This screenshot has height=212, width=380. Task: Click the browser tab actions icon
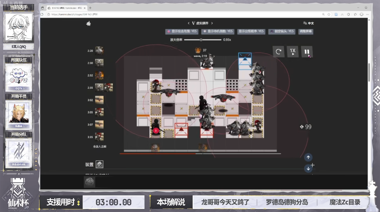tap(42, 8)
